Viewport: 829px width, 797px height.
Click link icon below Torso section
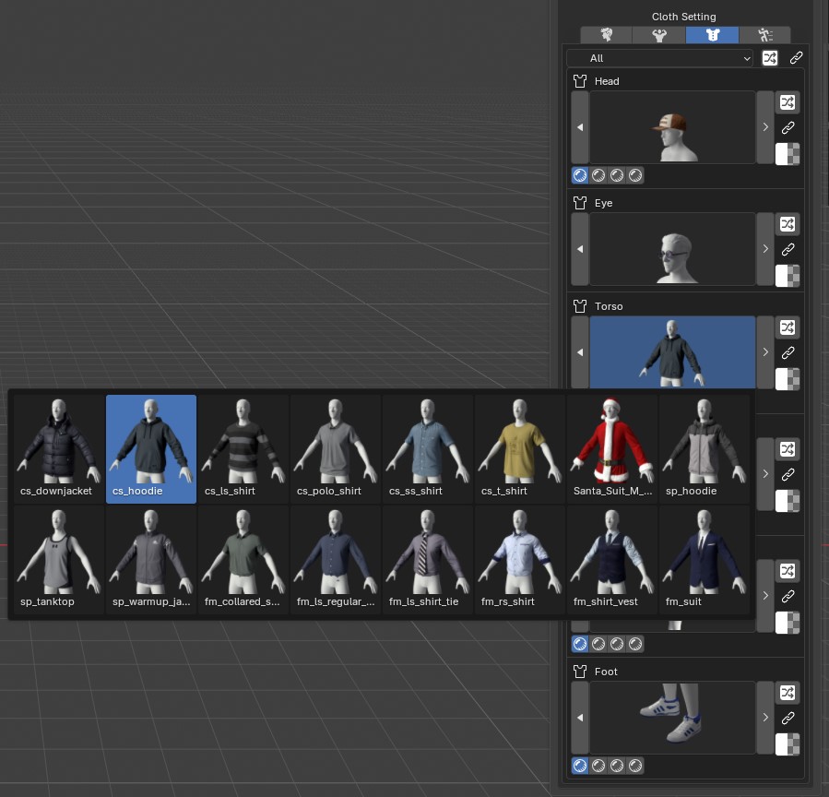coord(788,474)
